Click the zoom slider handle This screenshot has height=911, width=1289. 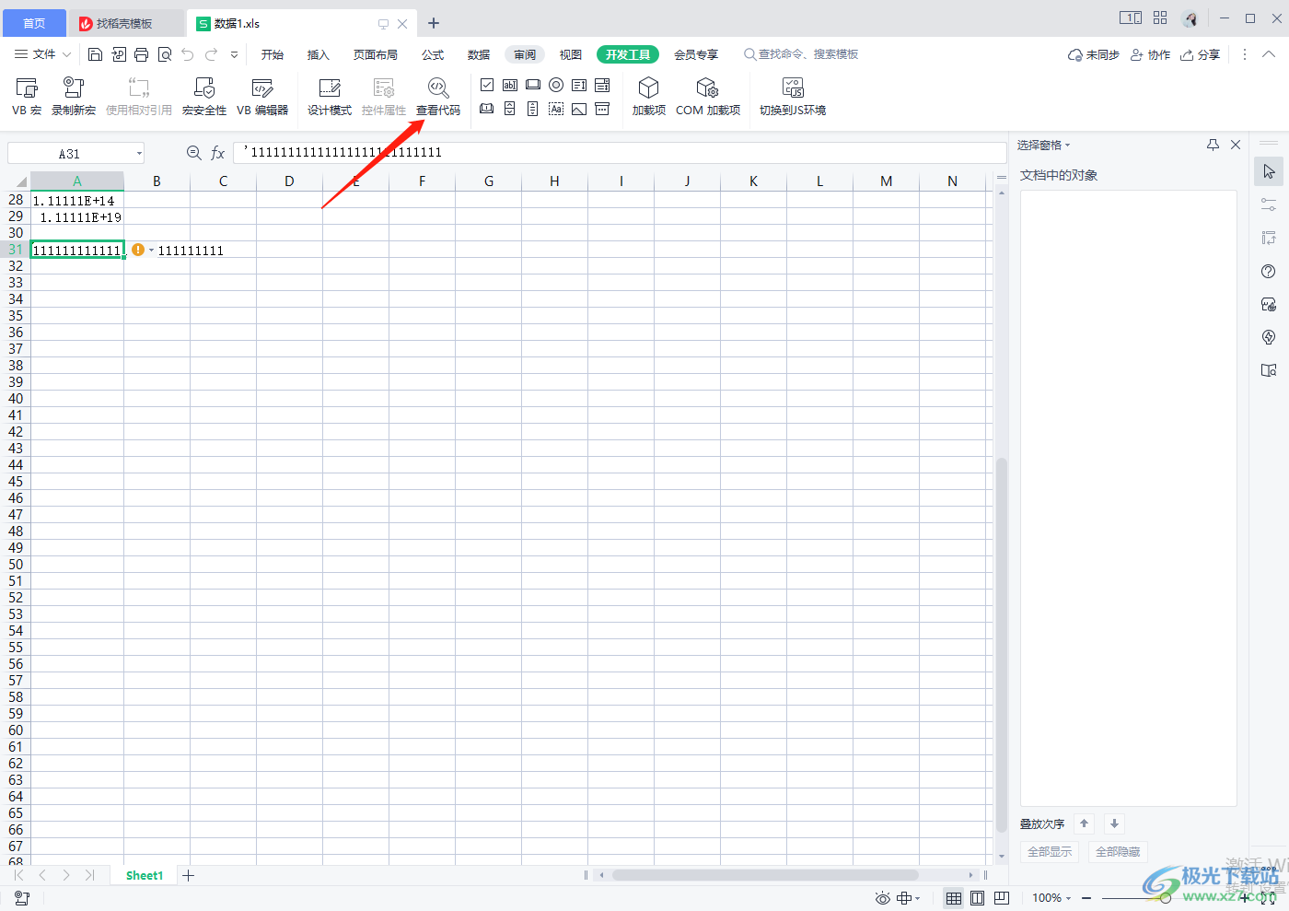tap(1166, 898)
